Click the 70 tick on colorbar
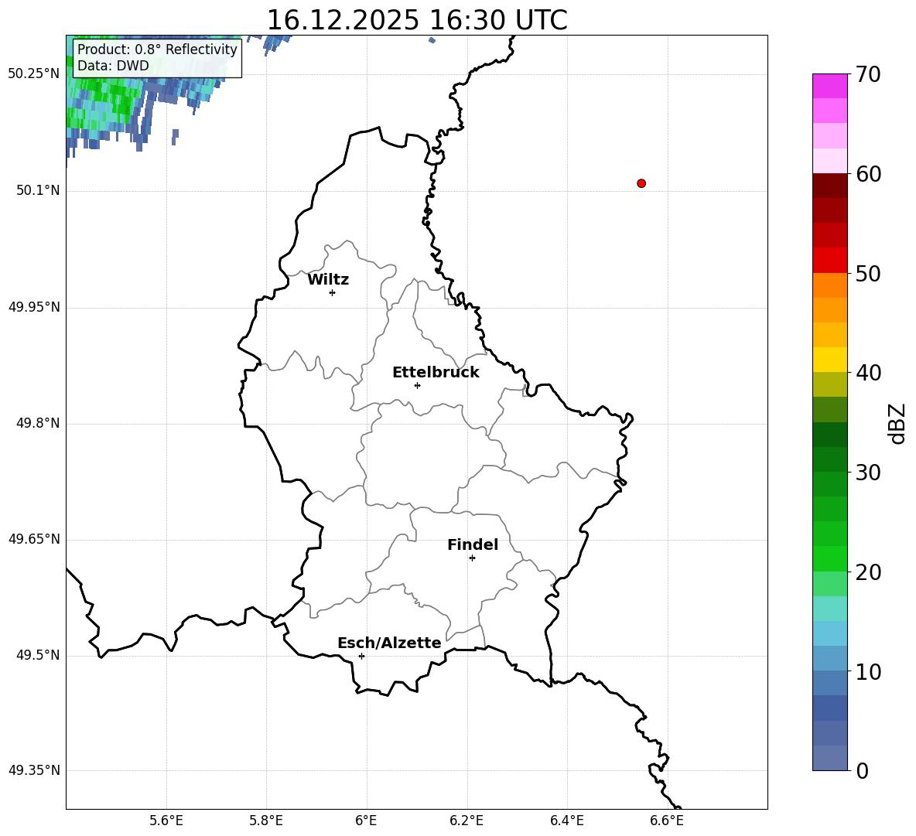Screen dimensions: 916x836 868,75
